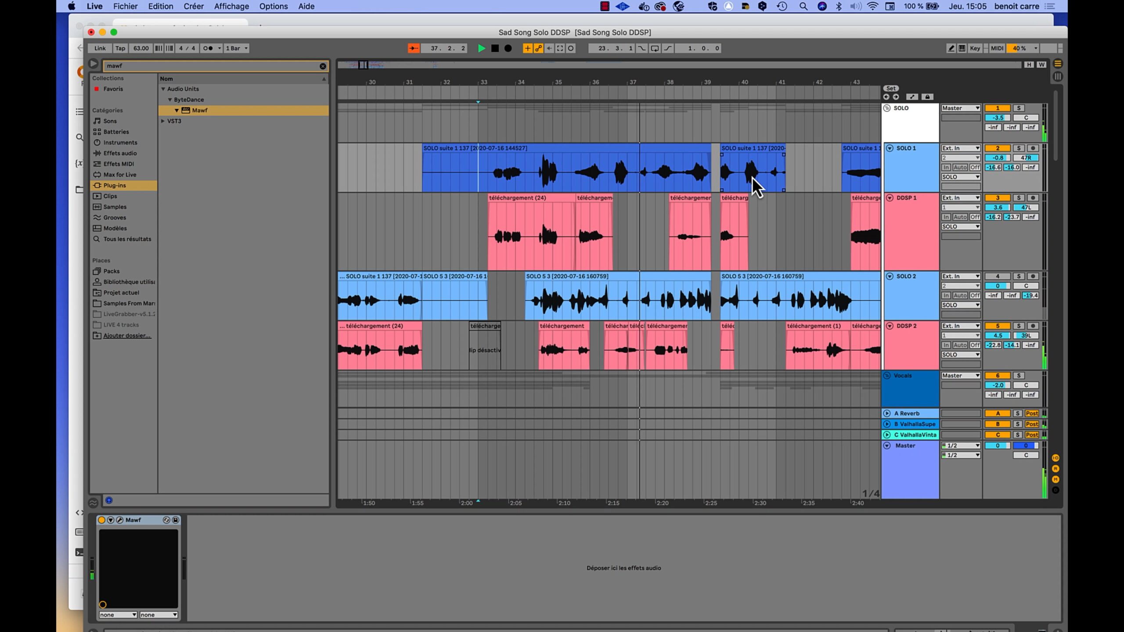1124x632 pixels.
Task: Expand the VST3 folder
Action: coord(163,121)
